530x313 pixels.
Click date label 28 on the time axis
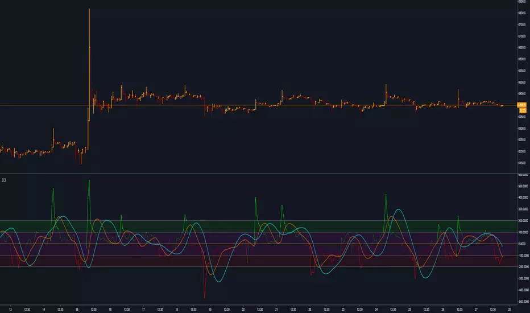pyautogui.click(x=510, y=310)
